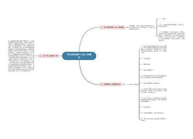The height and width of the screenshot is (139, 193).
Task: Click item 8 in the rights list
Action: point(154,100)
